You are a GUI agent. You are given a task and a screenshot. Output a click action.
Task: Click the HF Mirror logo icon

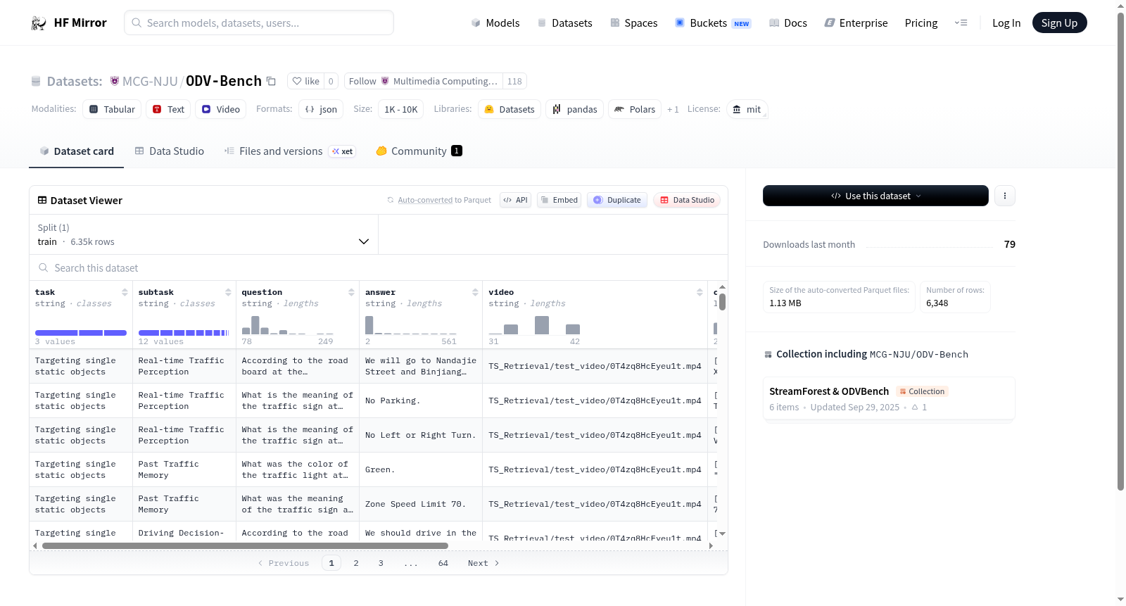coord(39,23)
